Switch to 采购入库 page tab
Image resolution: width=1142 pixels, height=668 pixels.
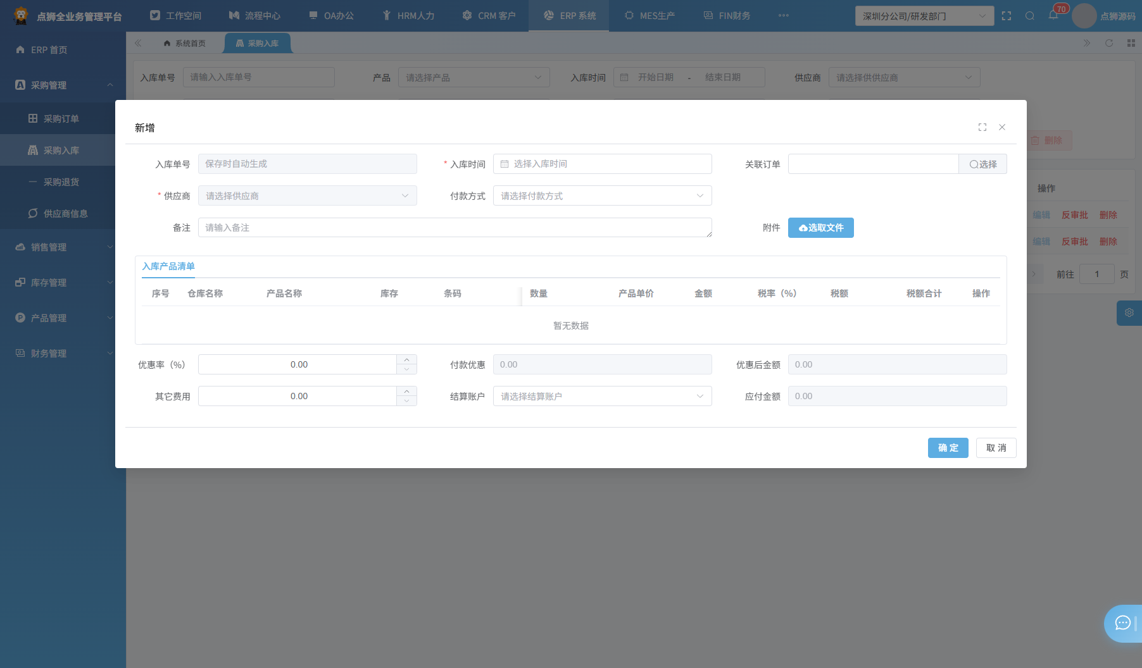(257, 43)
